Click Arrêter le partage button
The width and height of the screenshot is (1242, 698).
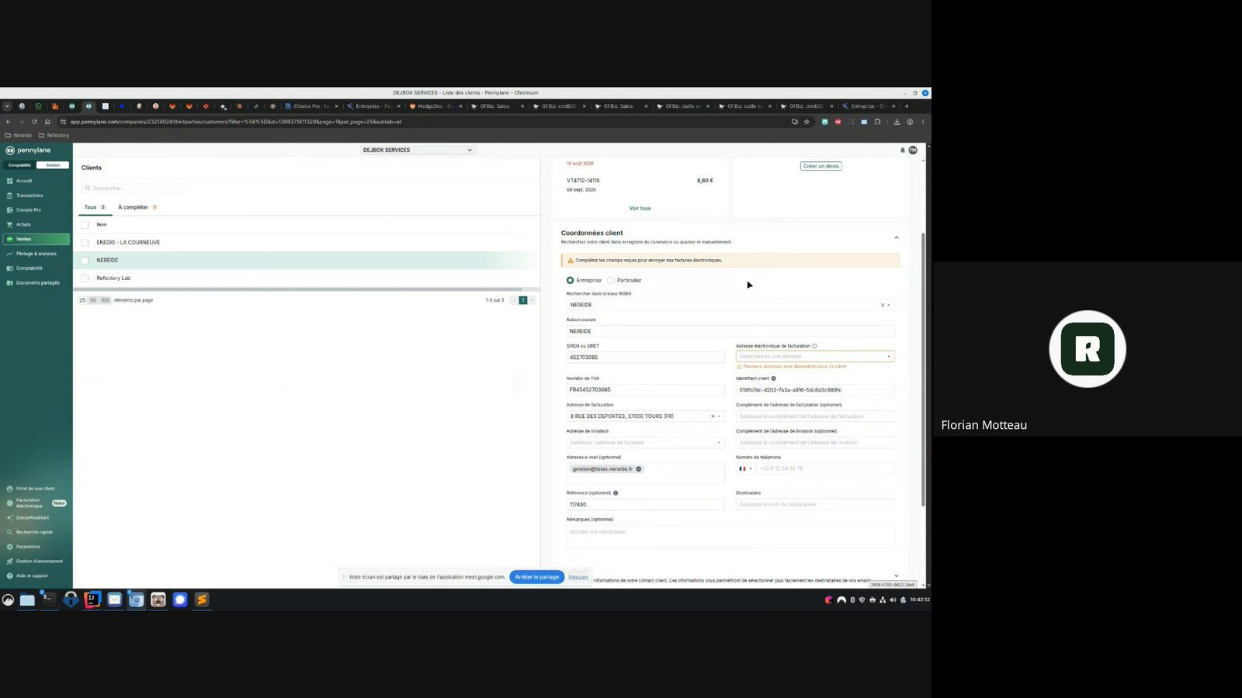coord(536,577)
